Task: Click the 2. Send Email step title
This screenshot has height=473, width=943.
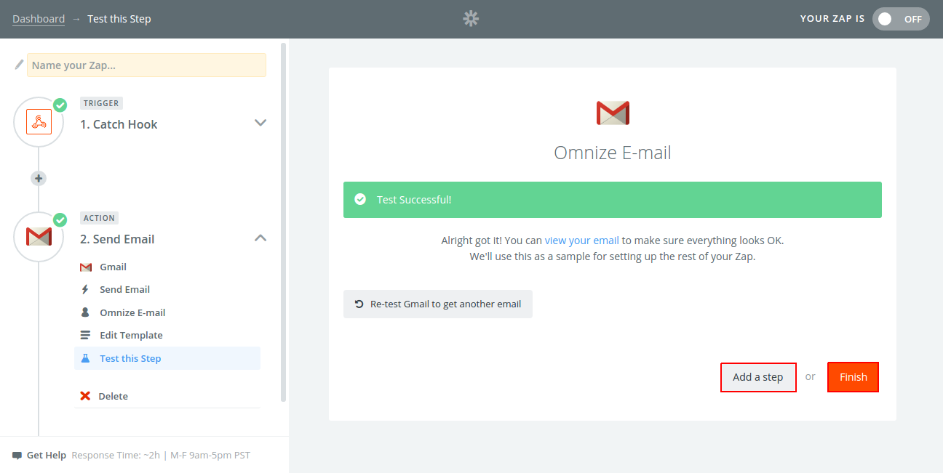Action: tap(117, 239)
